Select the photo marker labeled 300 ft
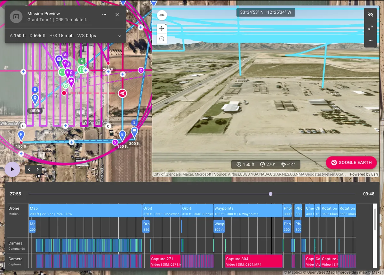This screenshot has height=275, width=384. pyautogui.click(x=134, y=131)
